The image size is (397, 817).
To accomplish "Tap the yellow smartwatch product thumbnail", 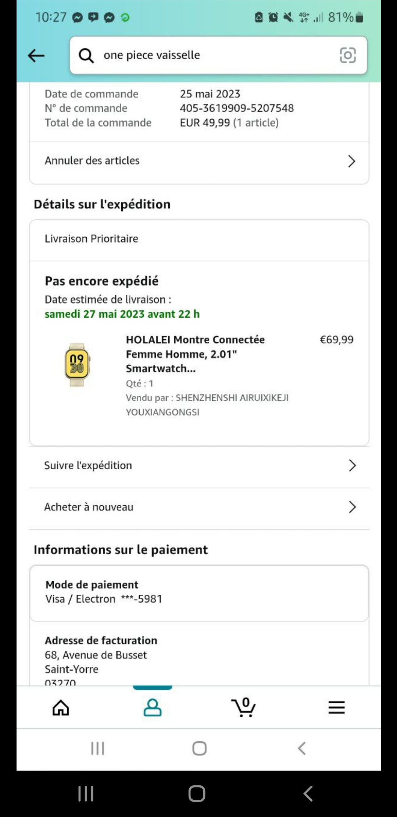I will click(77, 365).
